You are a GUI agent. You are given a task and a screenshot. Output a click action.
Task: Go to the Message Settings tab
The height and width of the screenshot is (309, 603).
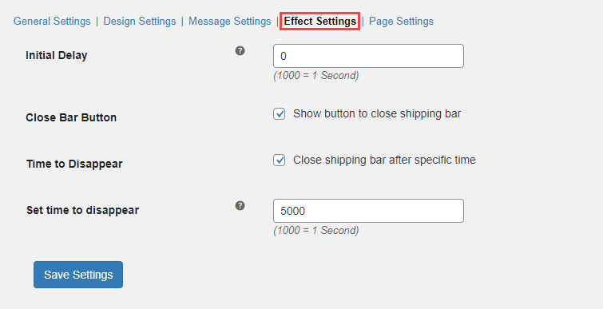[229, 21]
